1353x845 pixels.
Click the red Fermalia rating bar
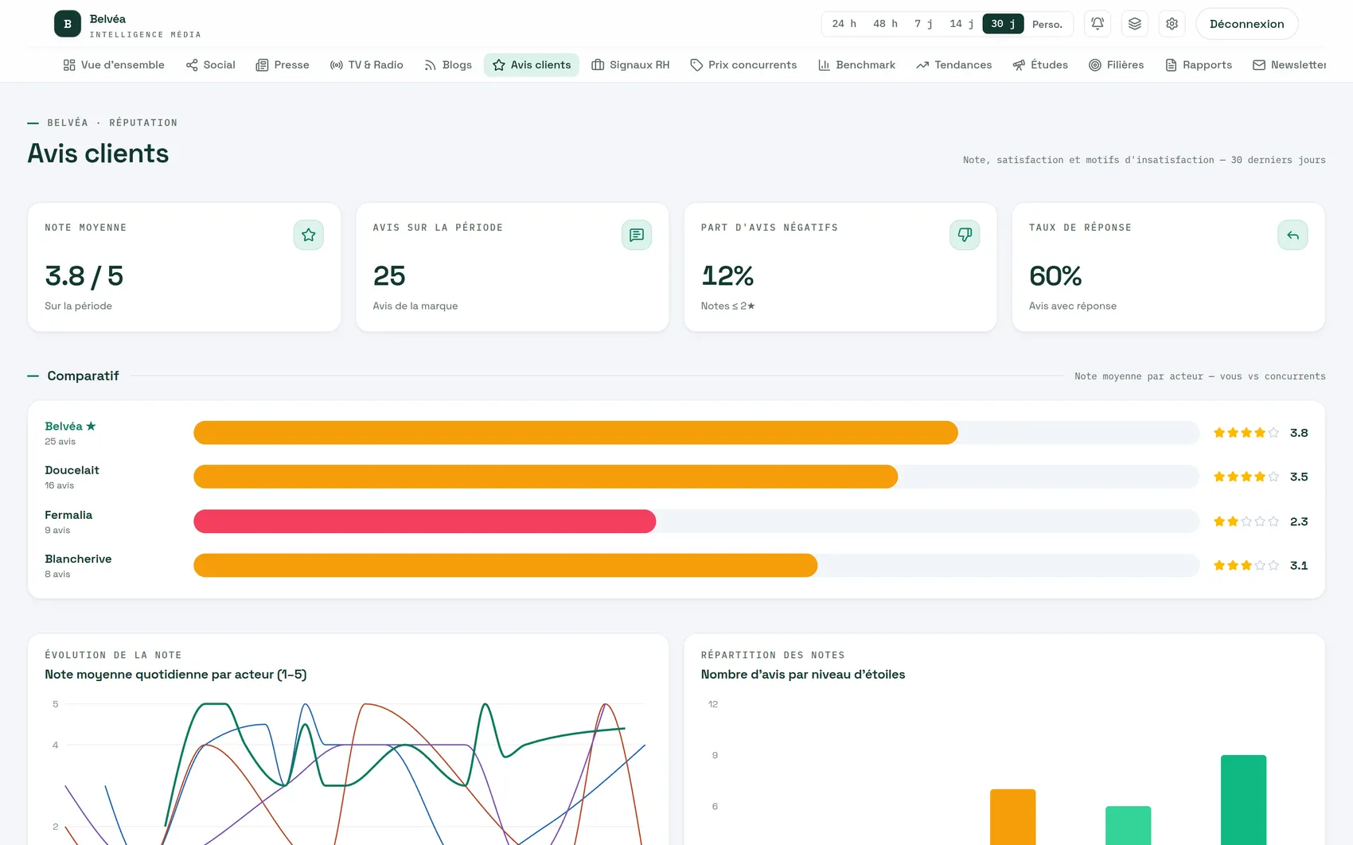coord(425,521)
